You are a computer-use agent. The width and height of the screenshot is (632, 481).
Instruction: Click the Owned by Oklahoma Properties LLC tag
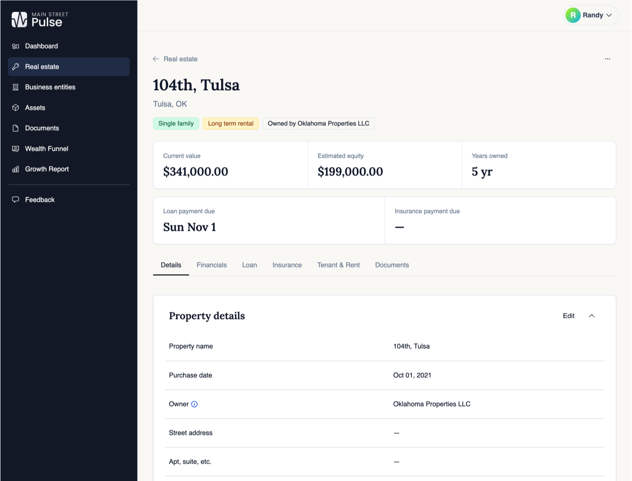click(x=318, y=124)
